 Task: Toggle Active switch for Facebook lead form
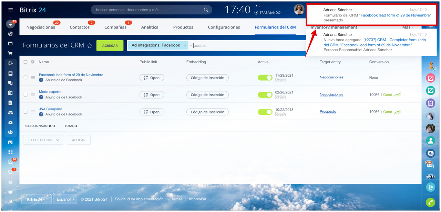click(x=265, y=78)
